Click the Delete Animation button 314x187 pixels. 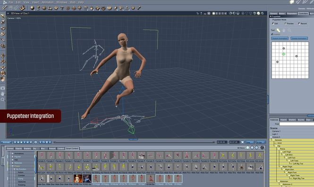pos(299,38)
